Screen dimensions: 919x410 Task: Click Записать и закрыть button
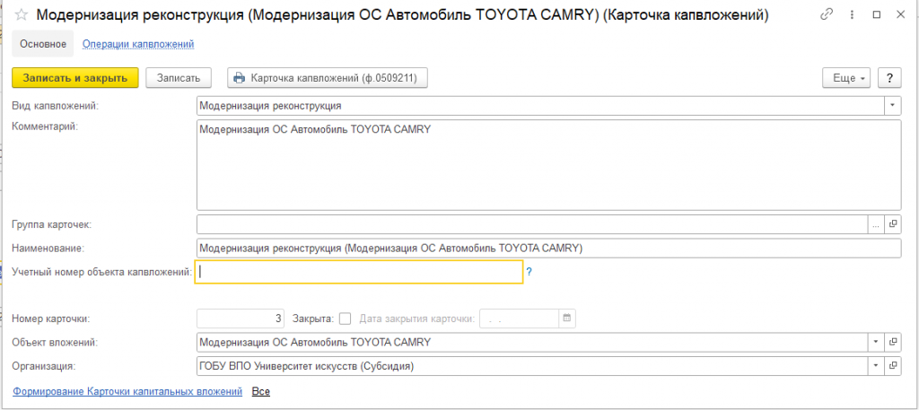[75, 78]
